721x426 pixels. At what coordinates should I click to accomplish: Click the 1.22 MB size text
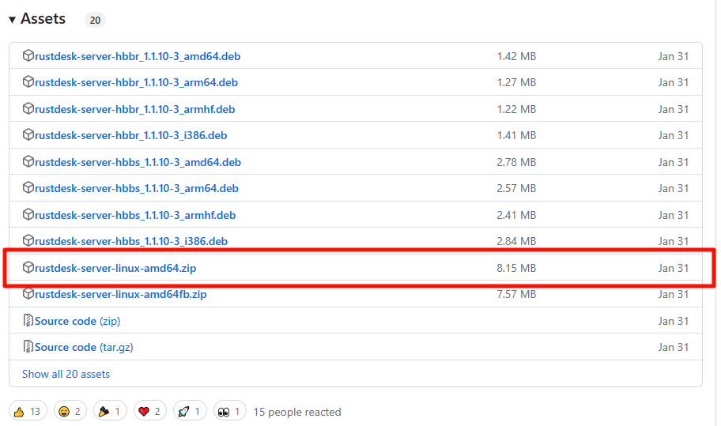pyautogui.click(x=516, y=109)
